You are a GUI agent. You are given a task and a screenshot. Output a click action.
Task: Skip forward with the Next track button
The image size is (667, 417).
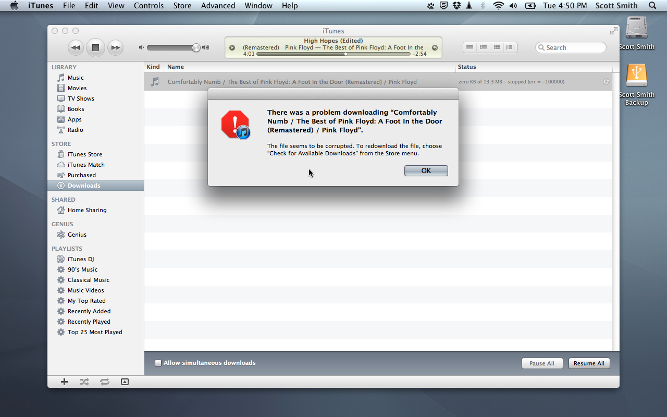115,47
